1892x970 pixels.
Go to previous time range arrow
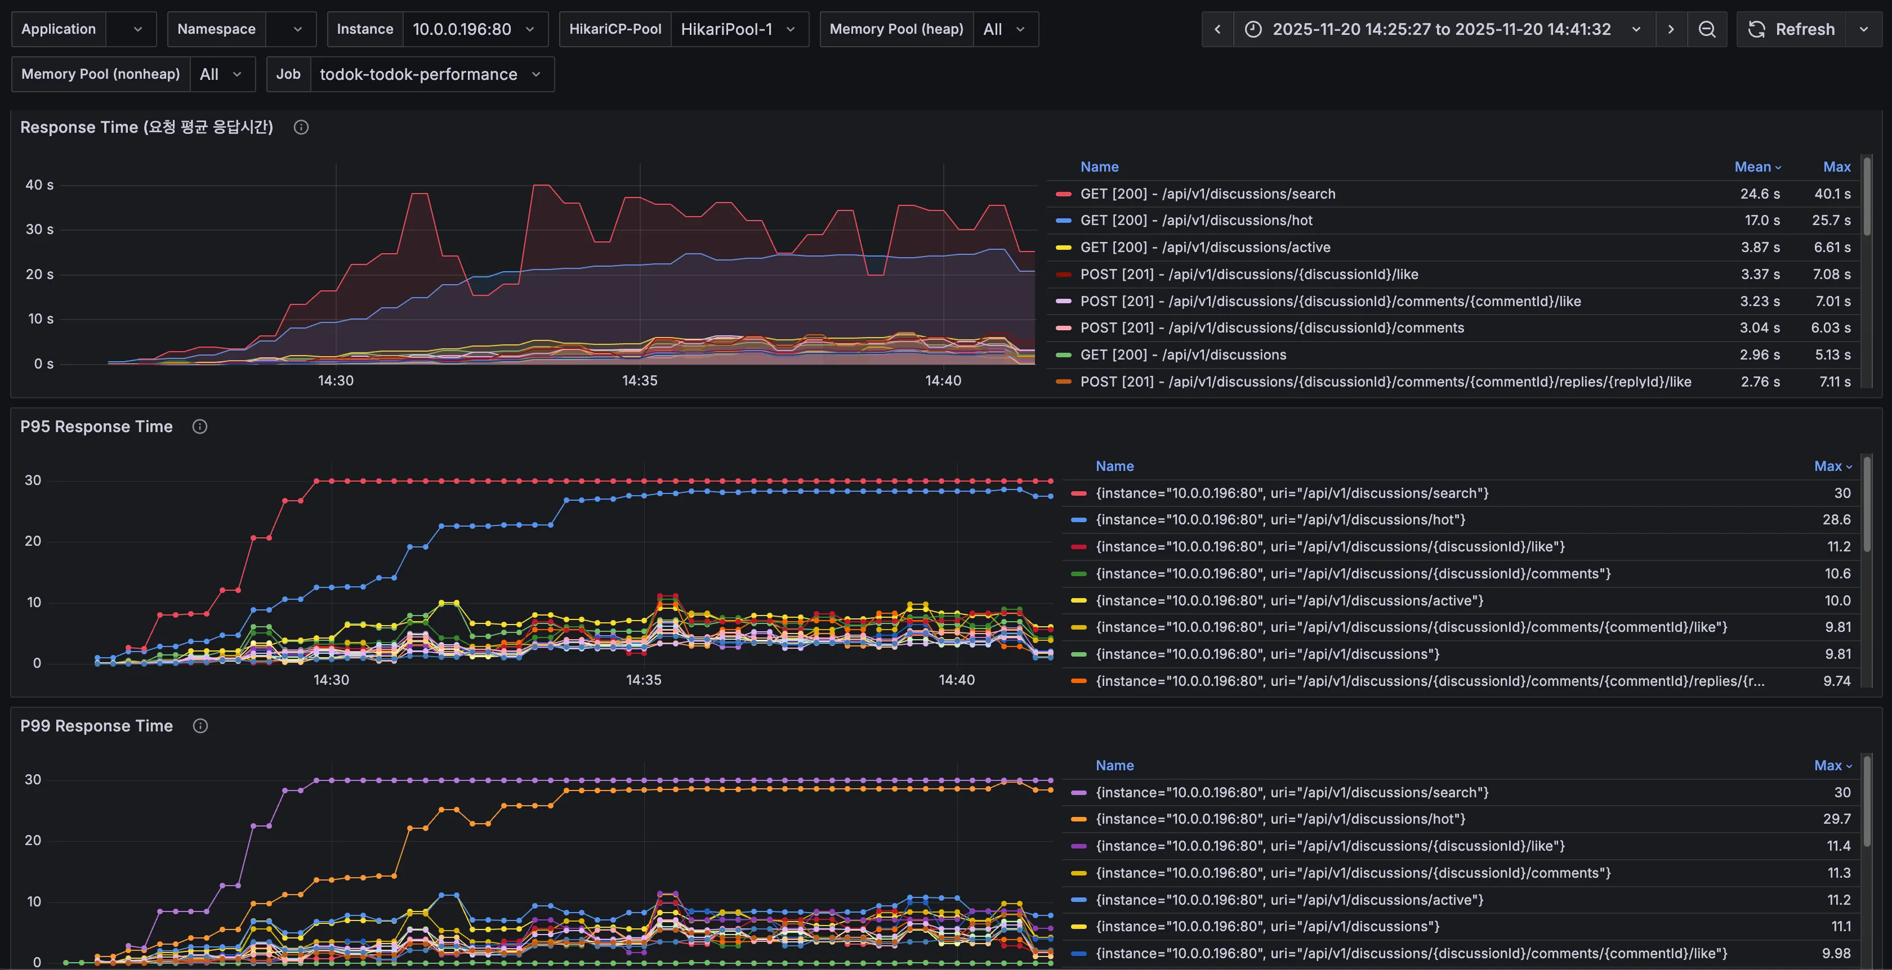pyautogui.click(x=1218, y=29)
